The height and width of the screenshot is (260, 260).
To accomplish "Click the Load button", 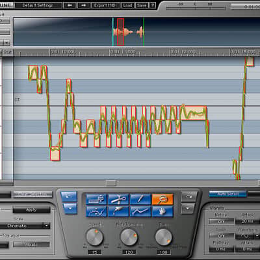I will 128,5.
